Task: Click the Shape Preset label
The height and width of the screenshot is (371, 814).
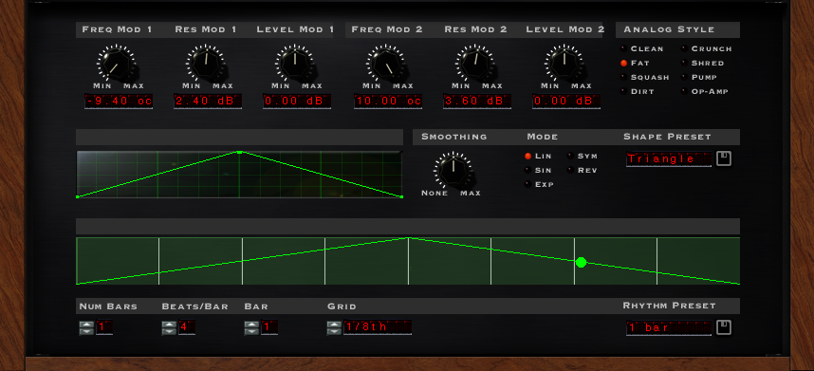Action: [x=667, y=137]
